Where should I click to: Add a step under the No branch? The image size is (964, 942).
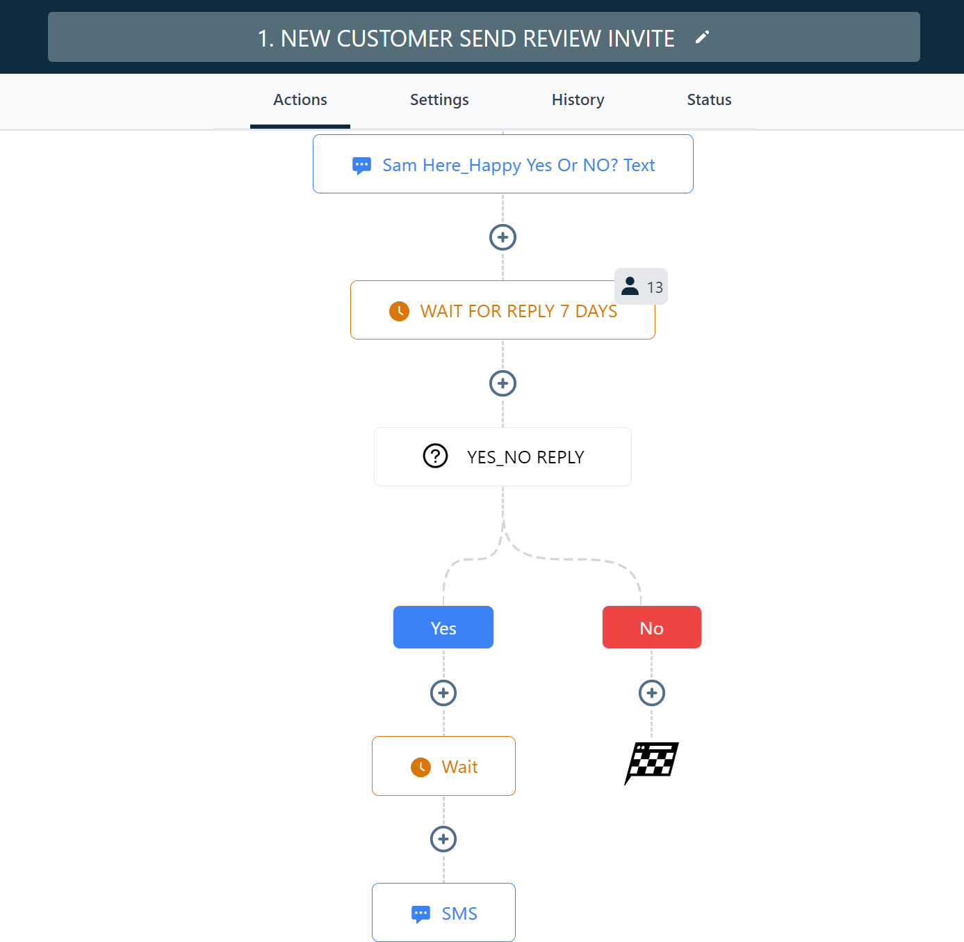(x=651, y=693)
